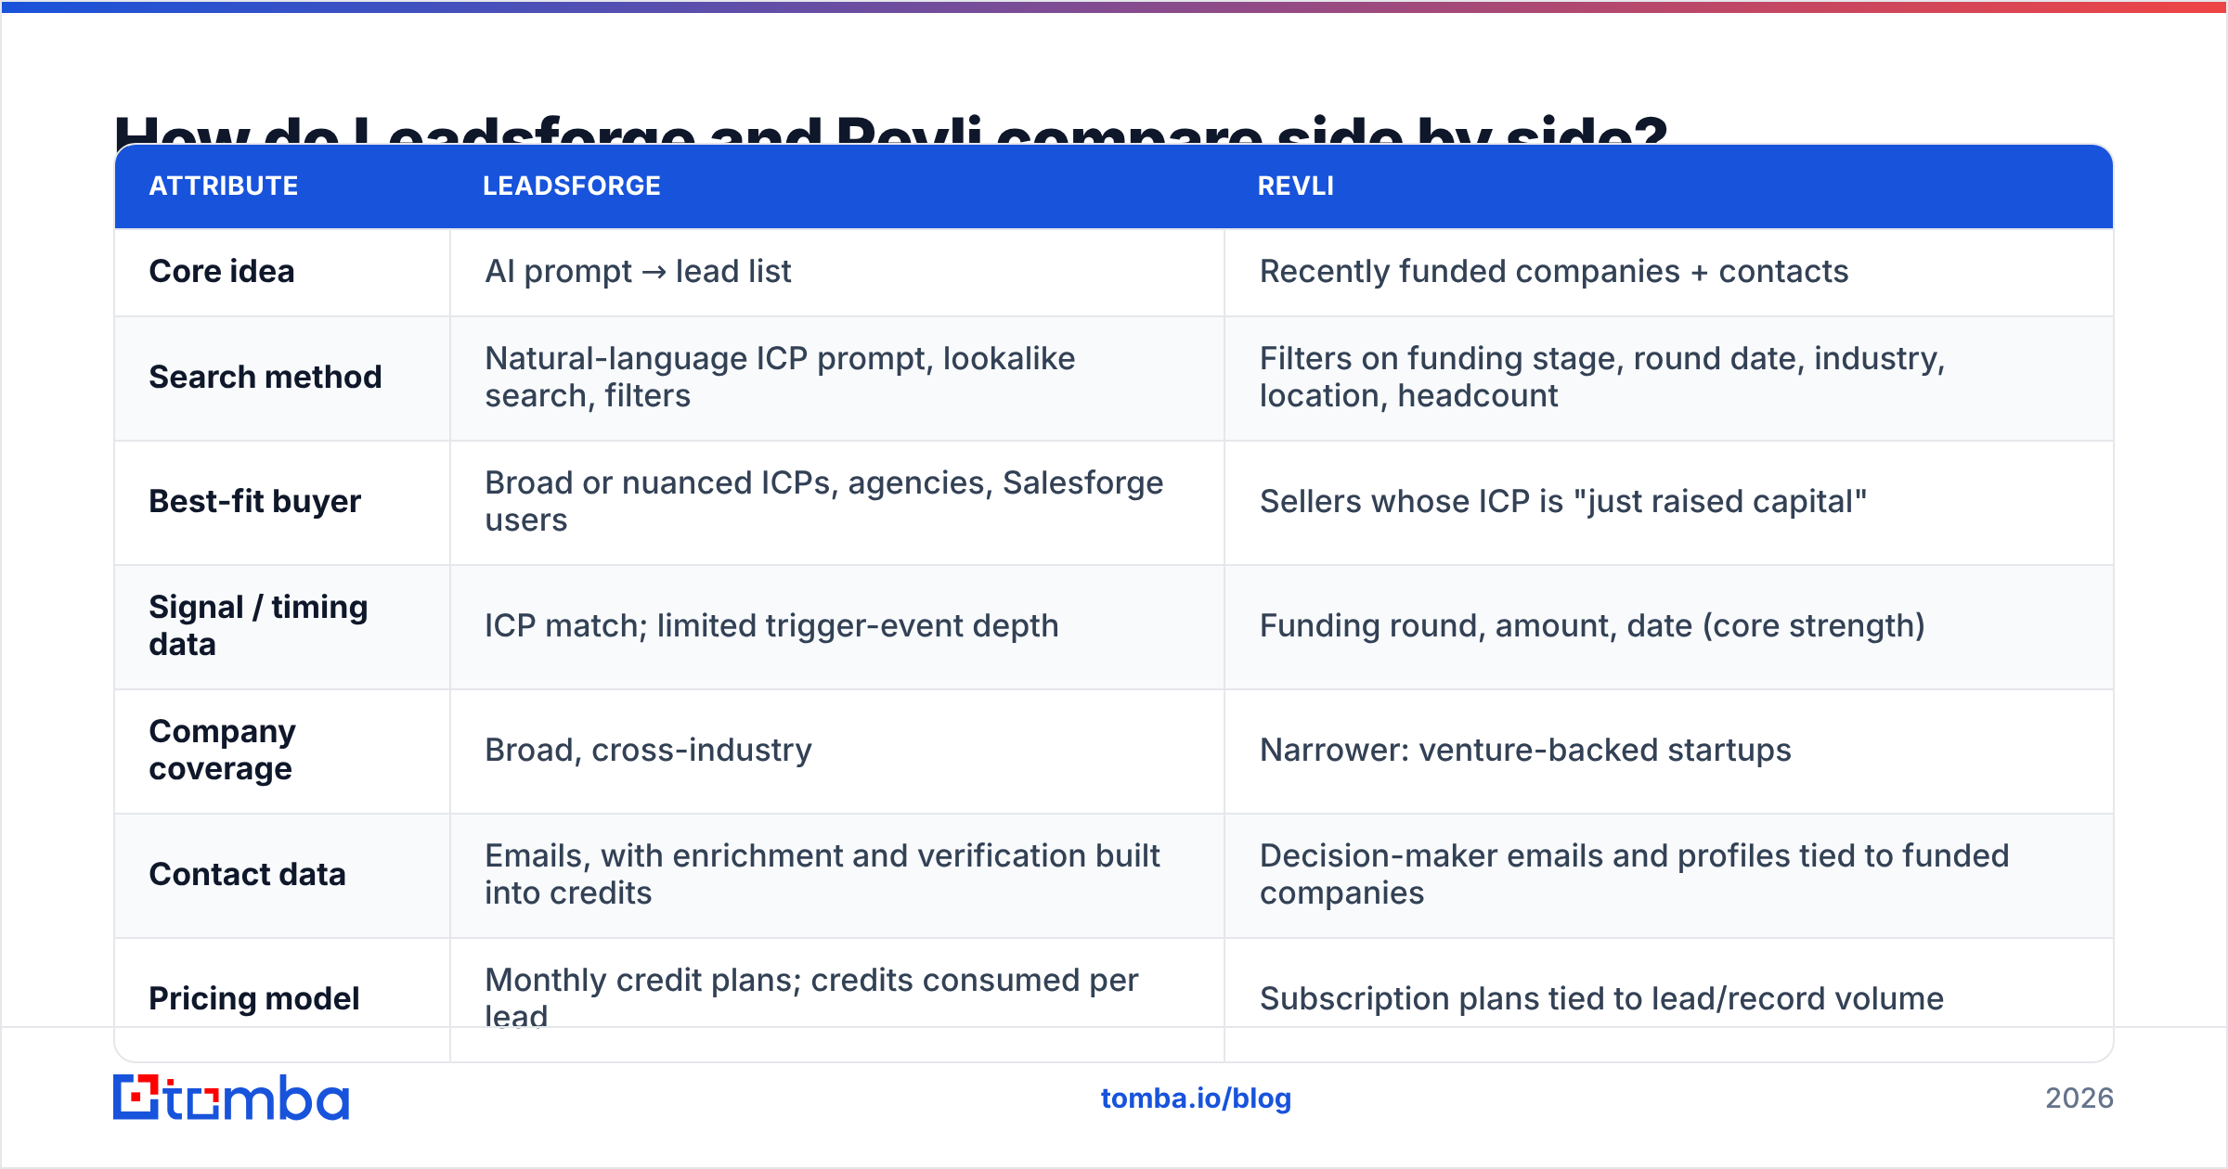
Task: Click the 2026 year label
Action: click(2079, 1098)
